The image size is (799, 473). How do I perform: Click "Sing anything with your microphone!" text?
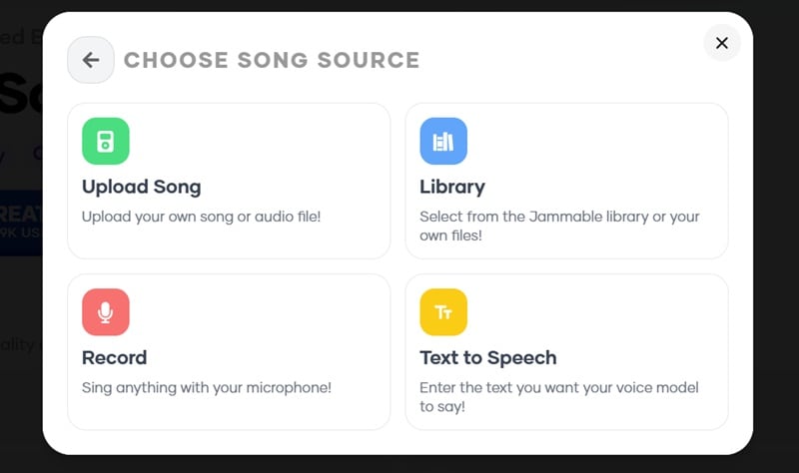(206, 387)
